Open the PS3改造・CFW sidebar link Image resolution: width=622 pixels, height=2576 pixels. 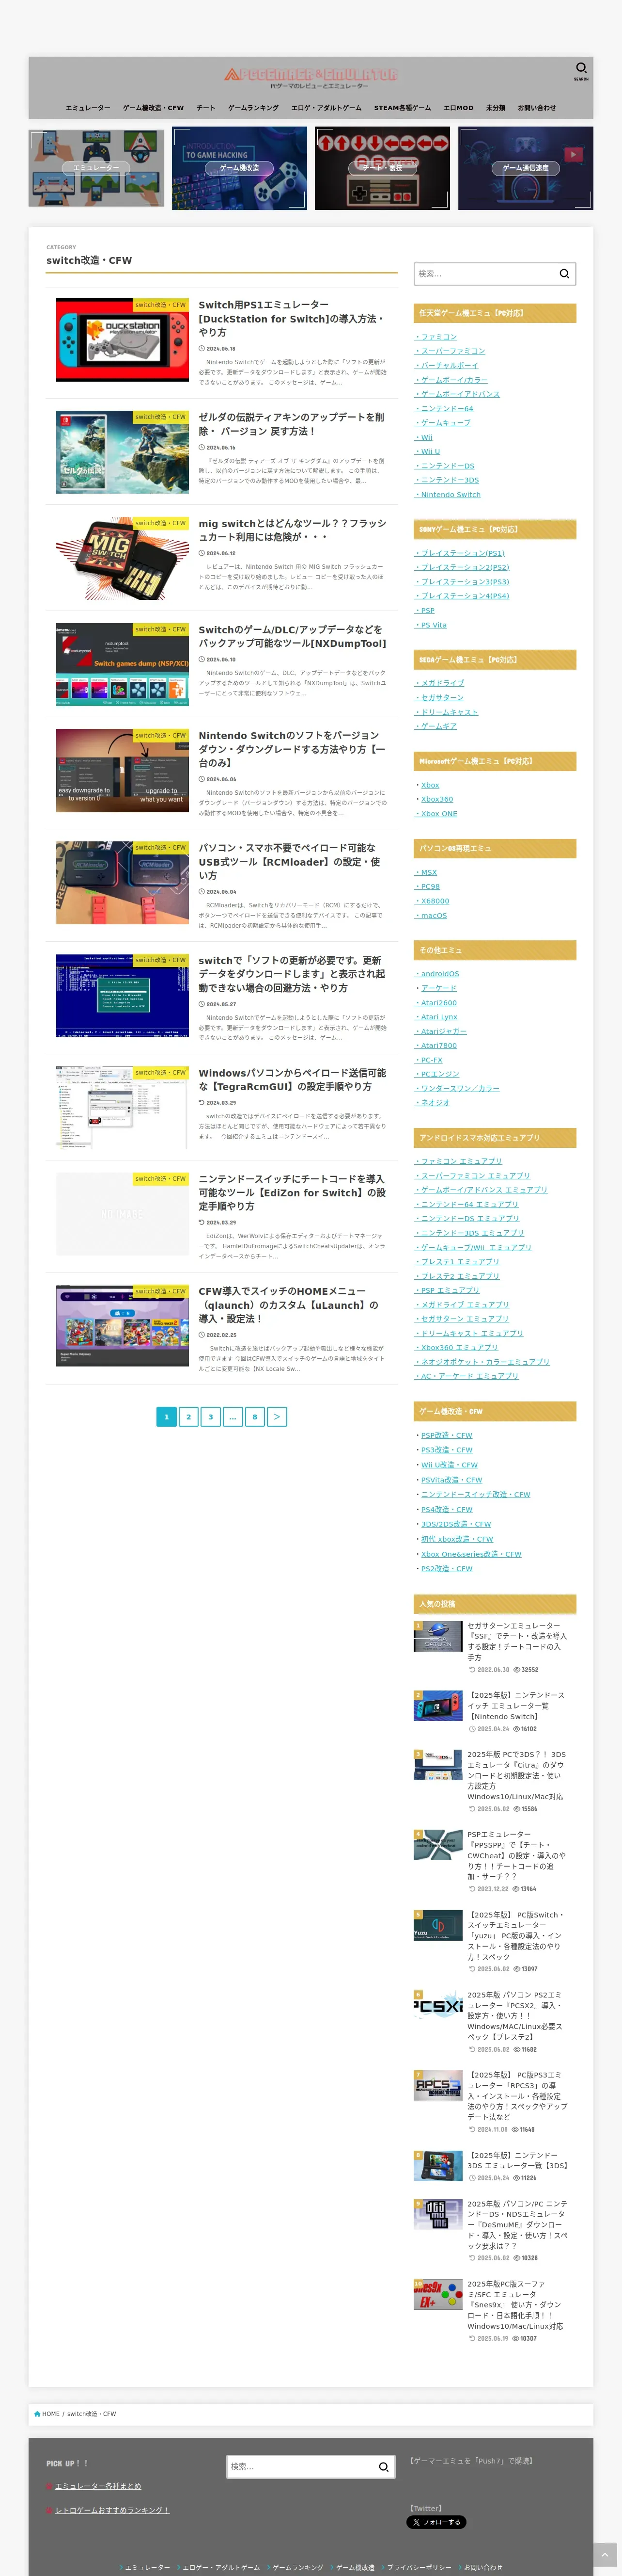click(x=446, y=1450)
